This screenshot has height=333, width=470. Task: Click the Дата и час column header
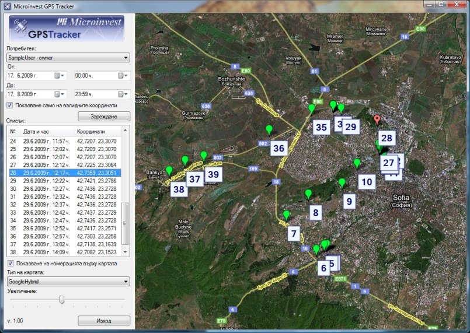coord(47,131)
